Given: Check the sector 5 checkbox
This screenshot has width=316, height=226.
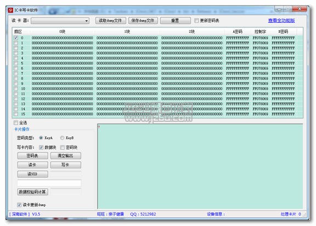Looking at the screenshot, I should coord(16,63).
